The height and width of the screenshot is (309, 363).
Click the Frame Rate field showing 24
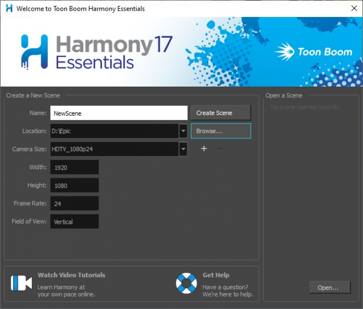(75, 203)
